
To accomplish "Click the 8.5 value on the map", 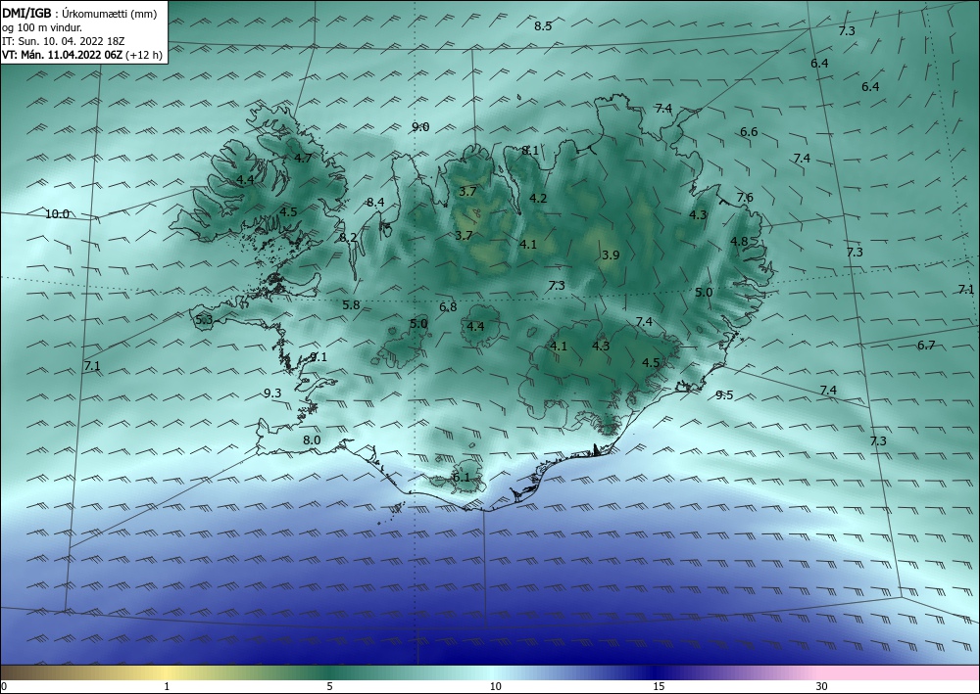I will point(543,26).
